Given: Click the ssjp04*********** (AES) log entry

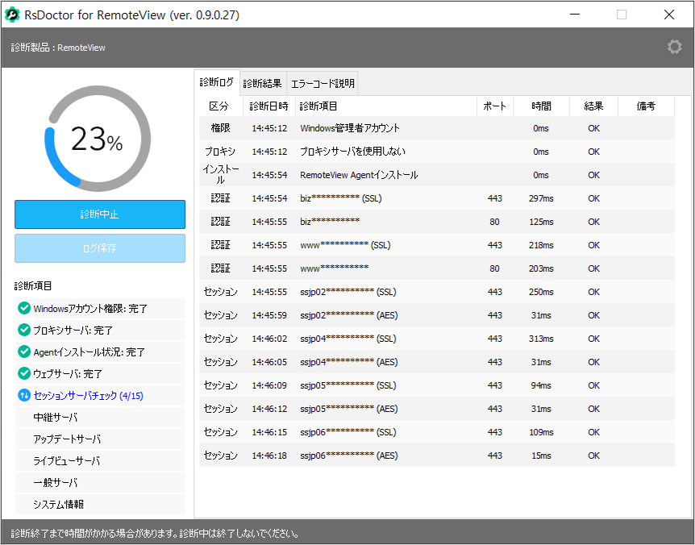Looking at the screenshot, I should click(x=436, y=362).
